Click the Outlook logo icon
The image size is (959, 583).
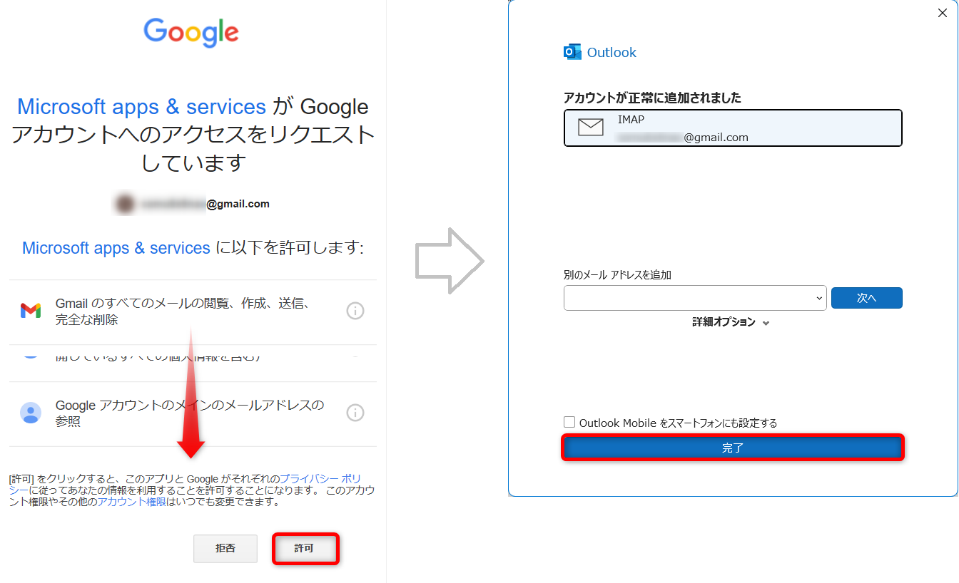[572, 52]
